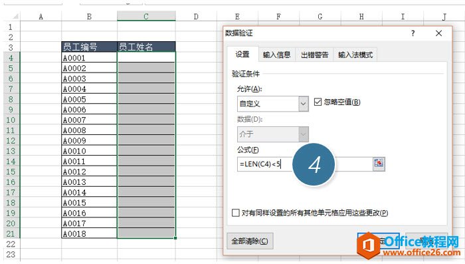The image size is (465, 264).
Task: Click cell containing A0013
Action: 89,182
